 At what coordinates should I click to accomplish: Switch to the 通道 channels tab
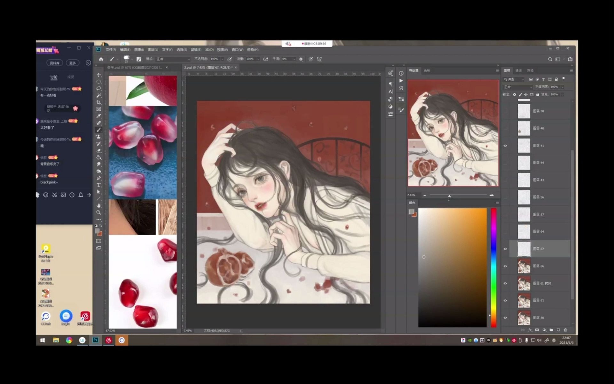coord(519,70)
